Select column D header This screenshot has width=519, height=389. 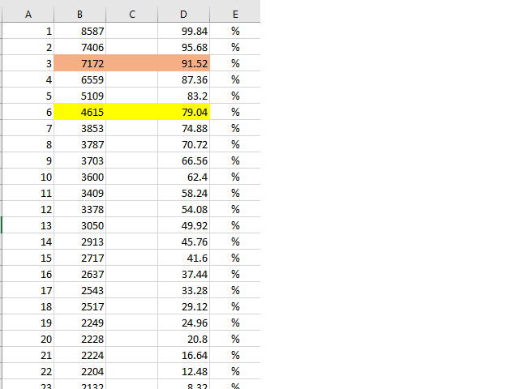(184, 15)
